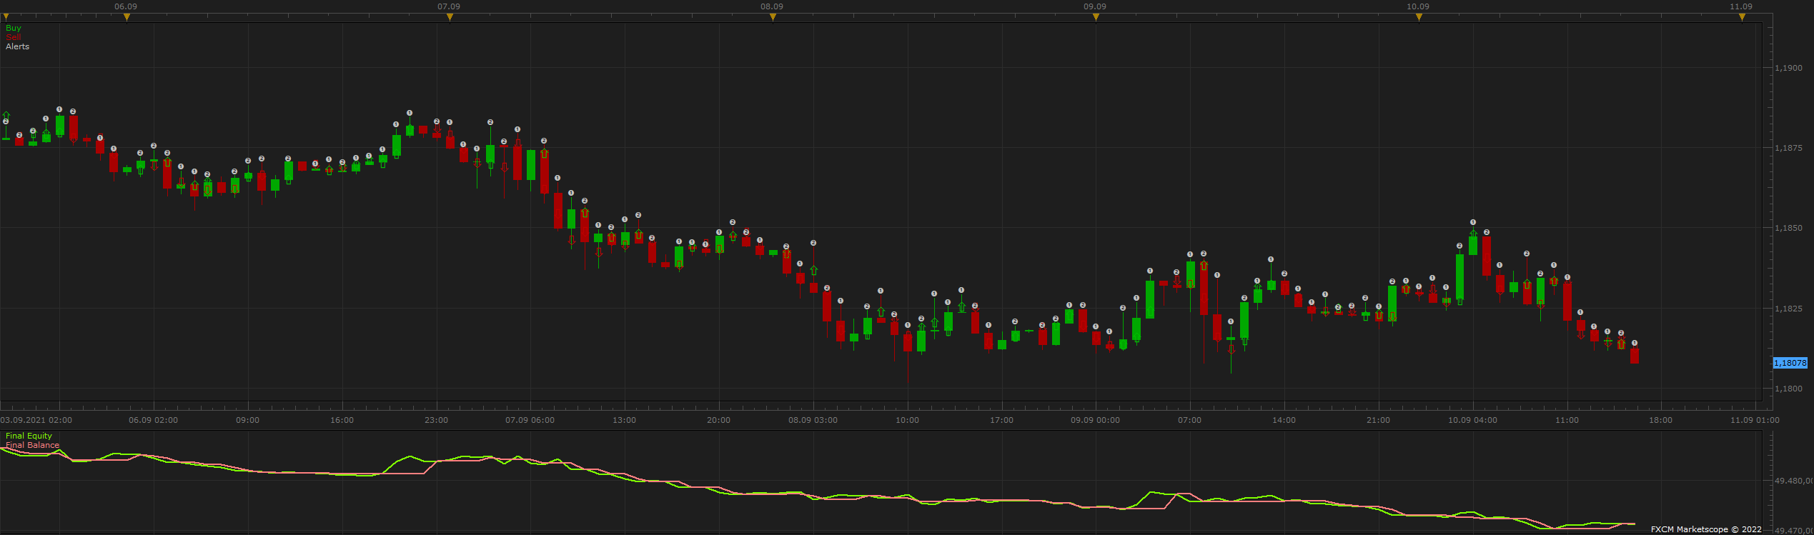Click the 03.09.2021 02:00 time axis label
This screenshot has width=1814, height=535.
tap(36, 420)
